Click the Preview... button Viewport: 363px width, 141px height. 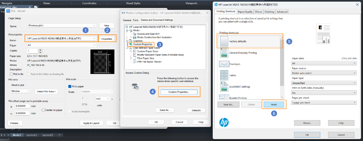coord(15,123)
